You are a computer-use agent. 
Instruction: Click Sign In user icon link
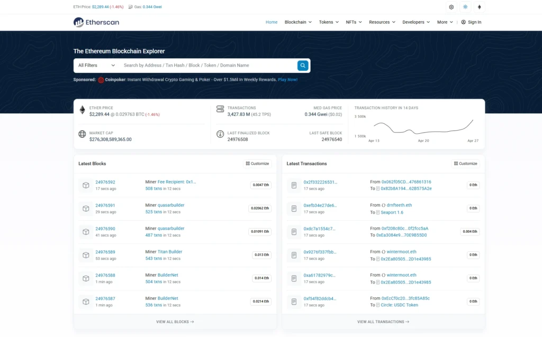point(471,22)
